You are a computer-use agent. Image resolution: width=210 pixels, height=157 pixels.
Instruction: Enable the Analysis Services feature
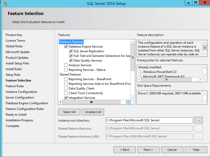point(65,65)
